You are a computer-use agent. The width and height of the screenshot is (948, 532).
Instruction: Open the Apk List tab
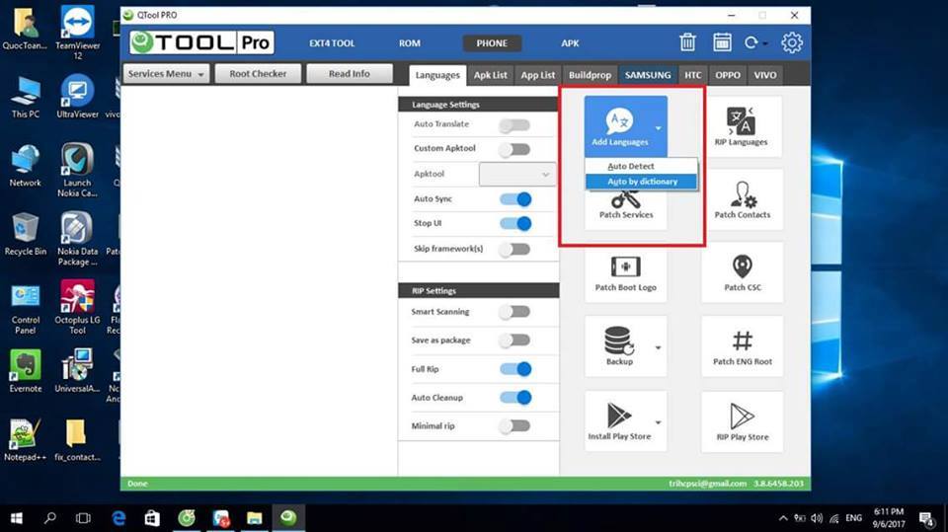point(491,75)
